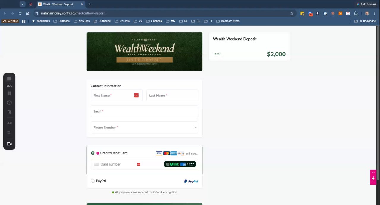The height and width of the screenshot is (205, 380).
Task: Open the Extensions puzzle menu
Action: coord(356,13)
